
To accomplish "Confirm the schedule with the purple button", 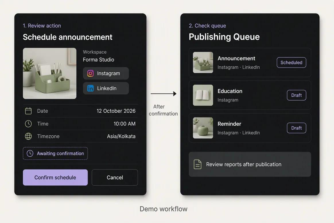I will click(x=55, y=177).
